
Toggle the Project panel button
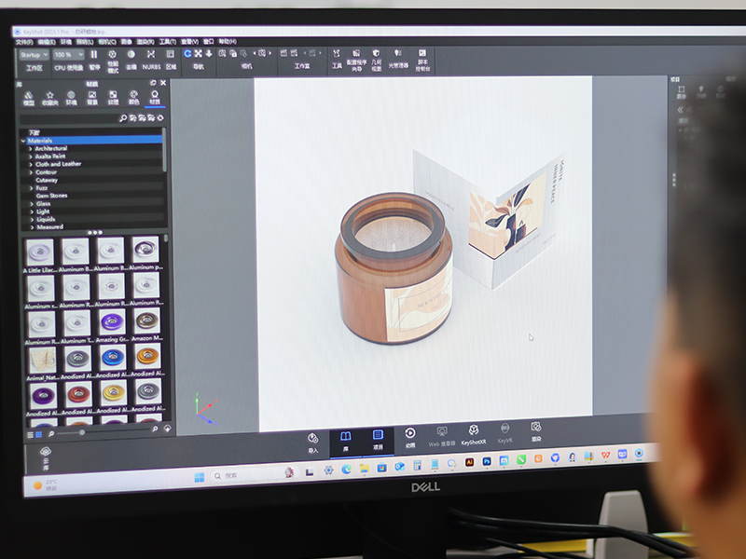pyautogui.click(x=378, y=440)
